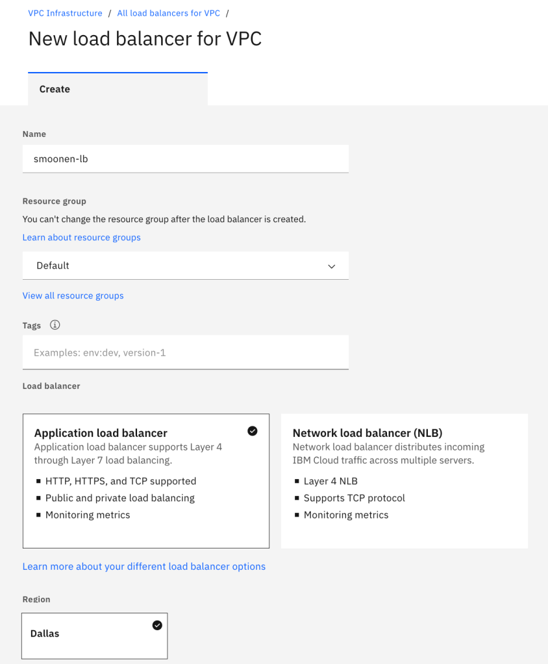This screenshot has width=548, height=664.
Task: Click the Resource group label
Action: tap(54, 201)
